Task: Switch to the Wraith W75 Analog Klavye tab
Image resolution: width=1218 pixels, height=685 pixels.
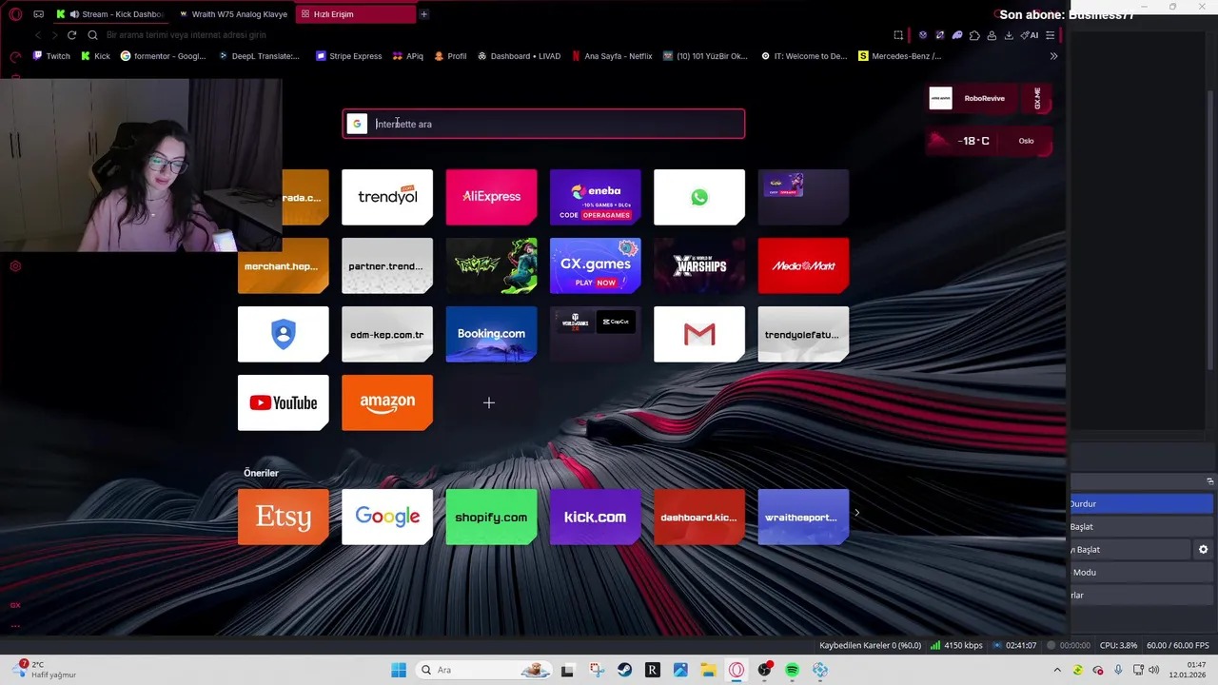Action: point(233,14)
